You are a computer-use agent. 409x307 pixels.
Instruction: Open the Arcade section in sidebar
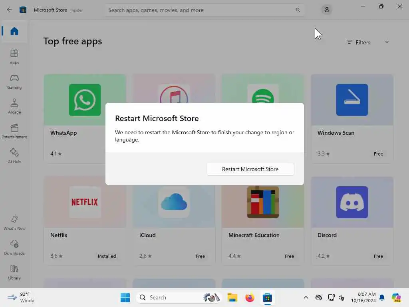[14, 106]
